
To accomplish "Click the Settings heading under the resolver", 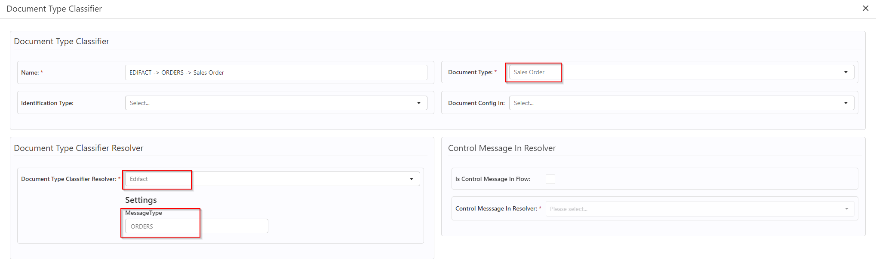I will (141, 200).
